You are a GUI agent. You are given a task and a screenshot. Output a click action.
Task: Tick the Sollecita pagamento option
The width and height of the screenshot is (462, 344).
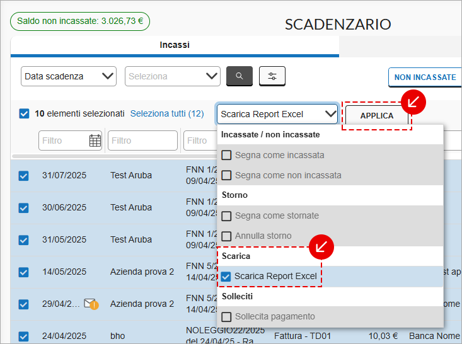[226, 317]
